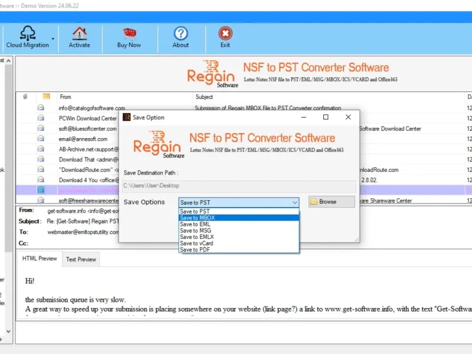Select mail icon for soft@freesharewarecenter row
The image size is (472, 354).
pos(41,200)
